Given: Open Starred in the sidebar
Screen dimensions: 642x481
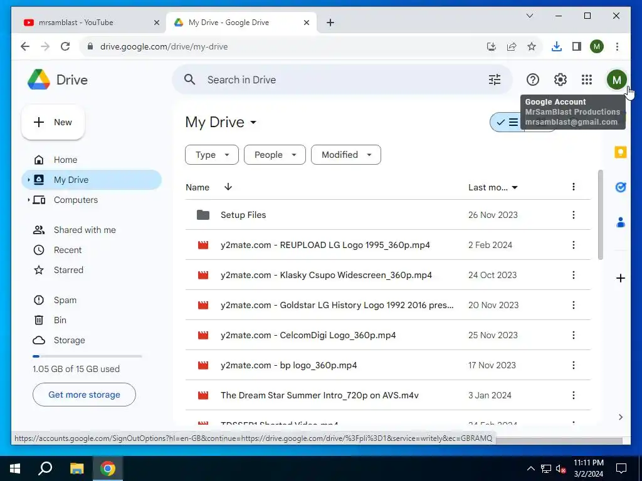Looking at the screenshot, I should click(x=92, y=270).
